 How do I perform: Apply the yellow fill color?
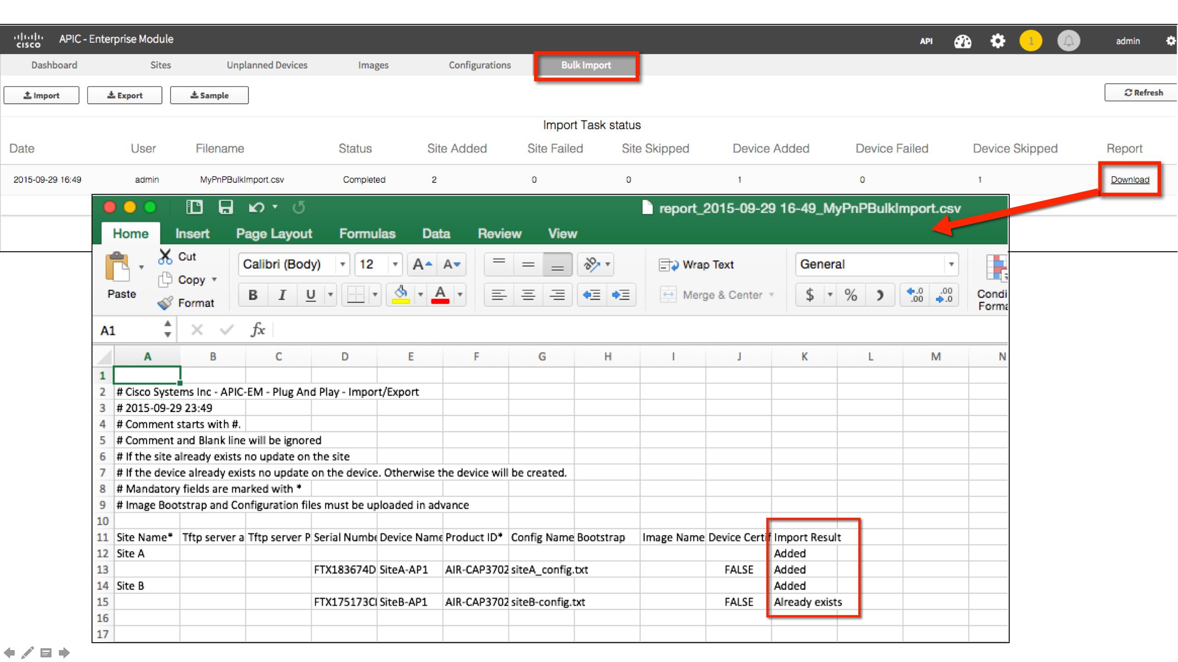coord(401,295)
